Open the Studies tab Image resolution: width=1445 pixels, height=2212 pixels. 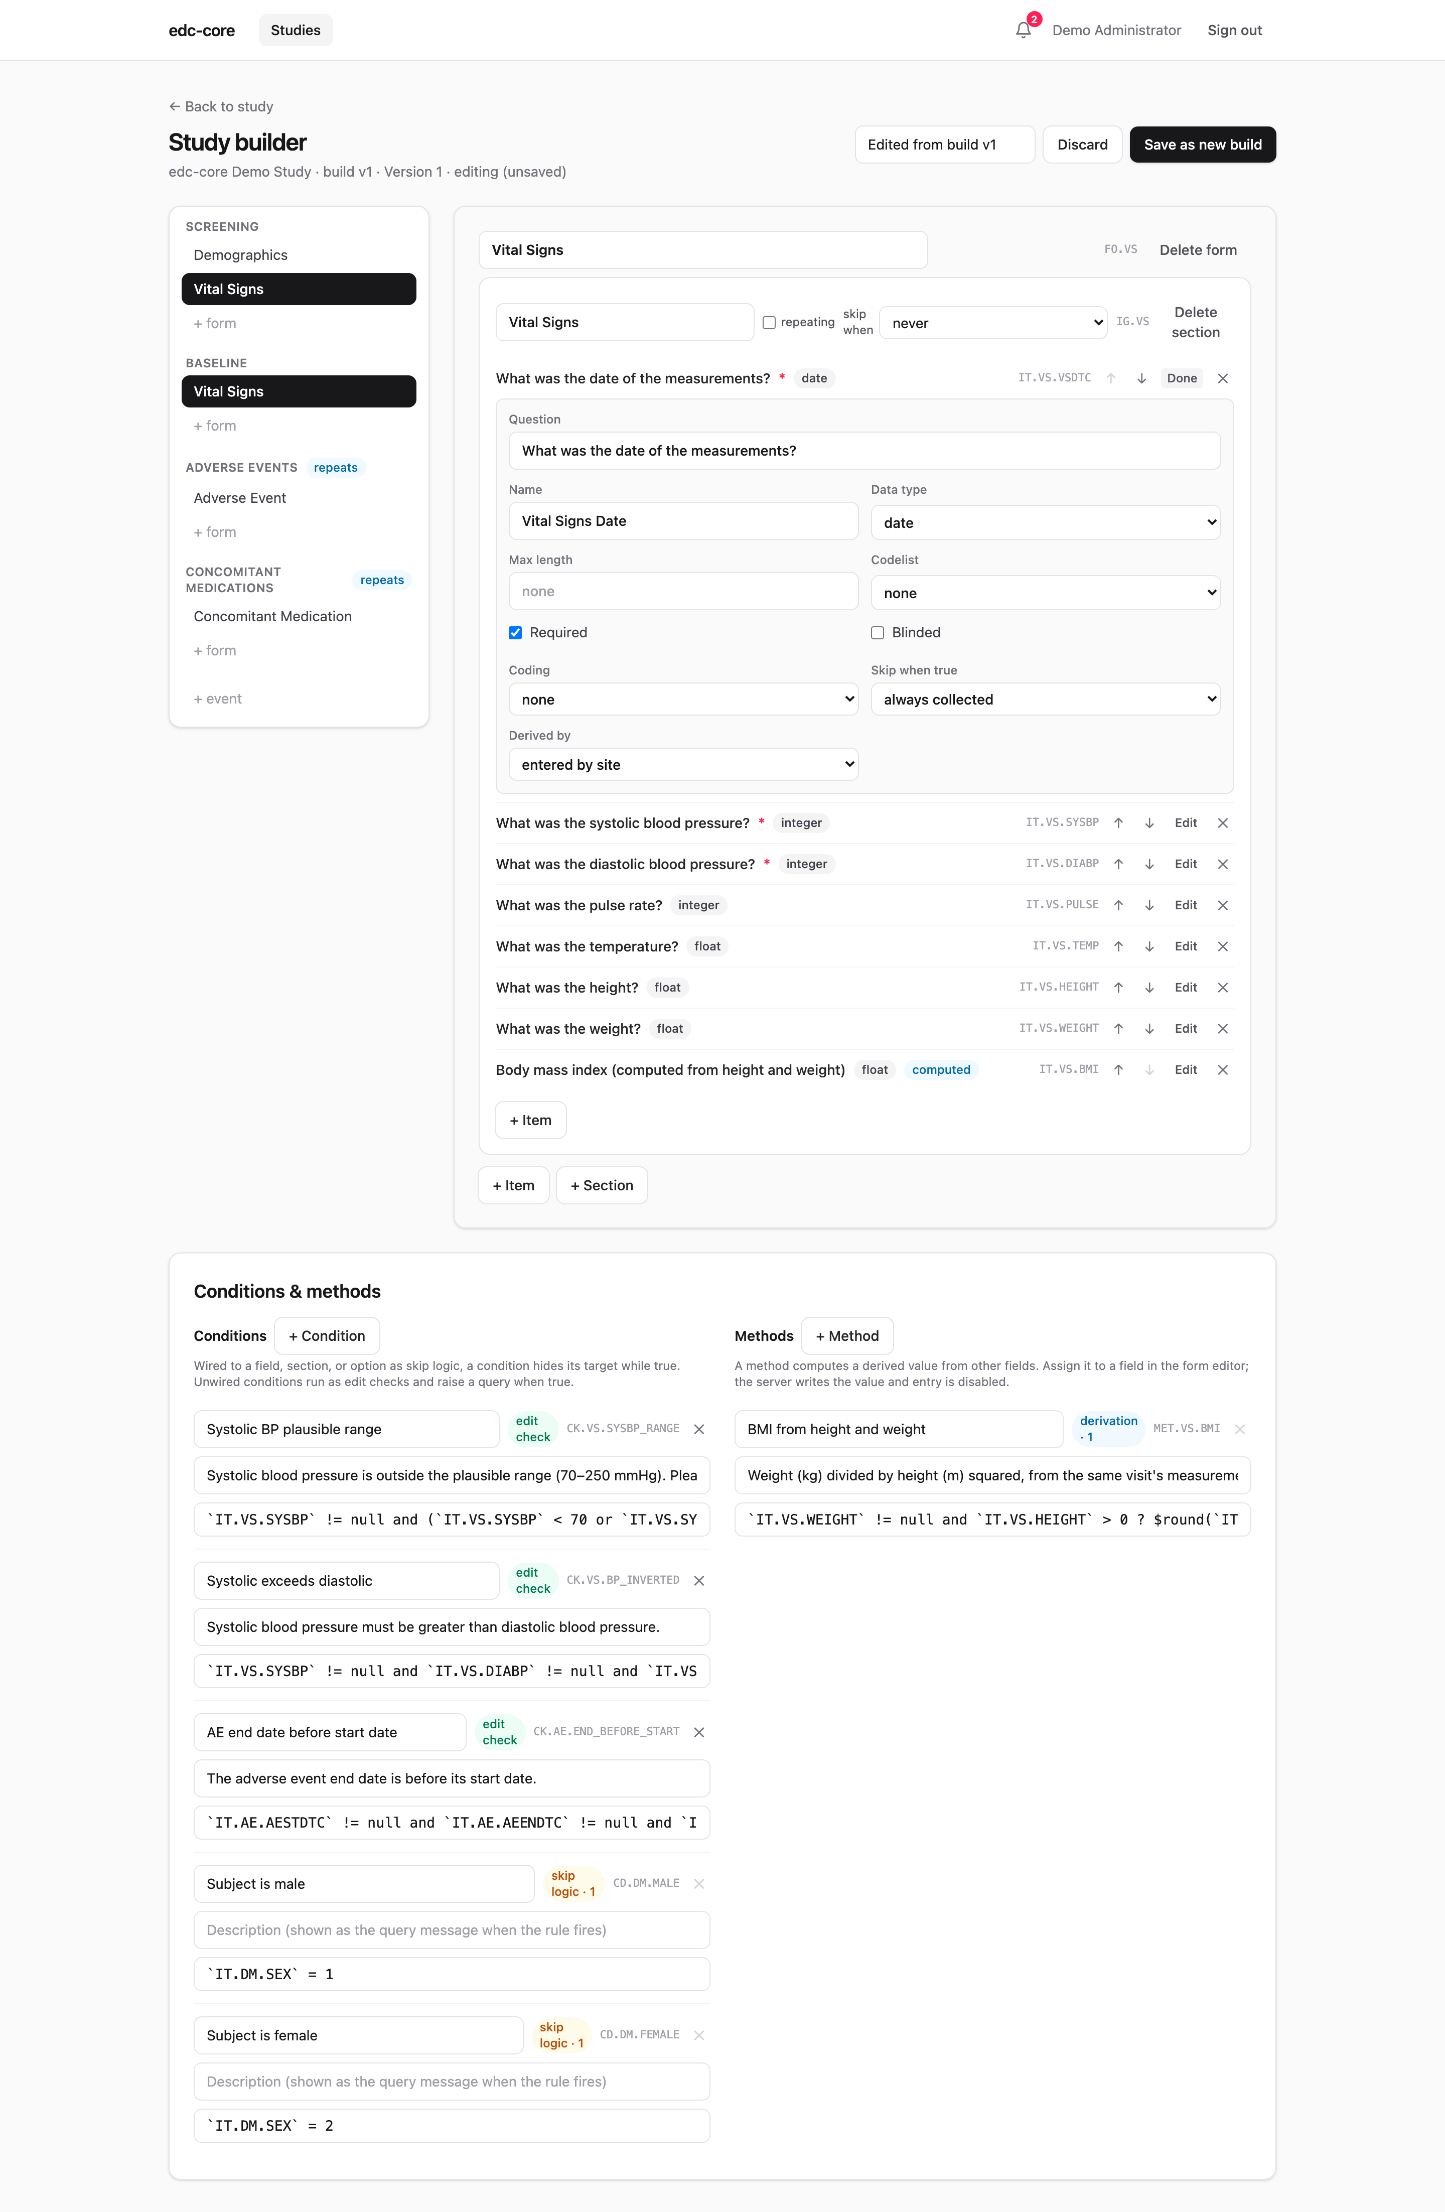pos(296,30)
